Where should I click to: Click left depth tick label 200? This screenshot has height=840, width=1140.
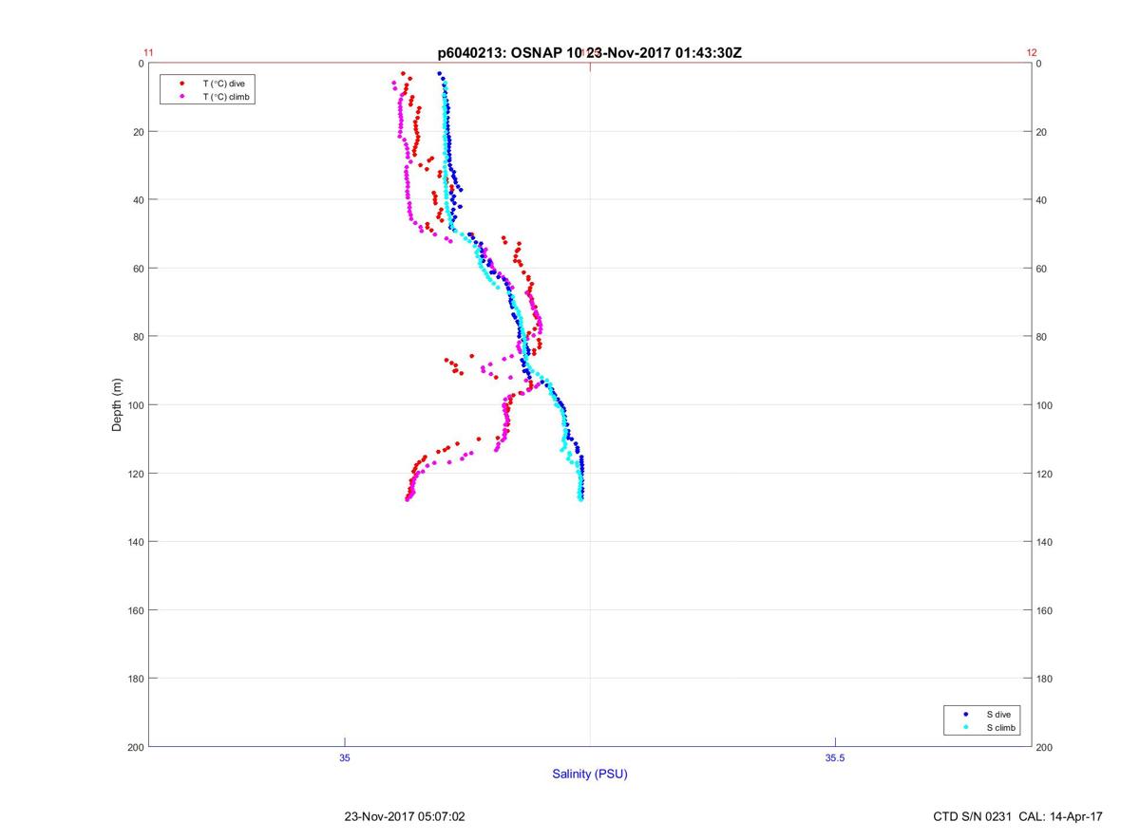[x=135, y=747]
